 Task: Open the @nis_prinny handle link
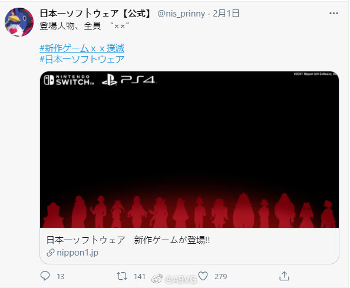click(x=181, y=14)
